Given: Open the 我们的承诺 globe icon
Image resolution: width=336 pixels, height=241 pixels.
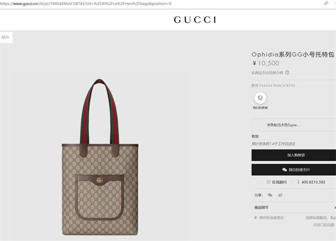Looking at the screenshot, I should pyautogui.click(x=260, y=98).
